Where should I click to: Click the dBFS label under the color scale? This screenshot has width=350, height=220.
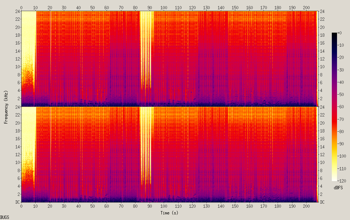(338, 188)
